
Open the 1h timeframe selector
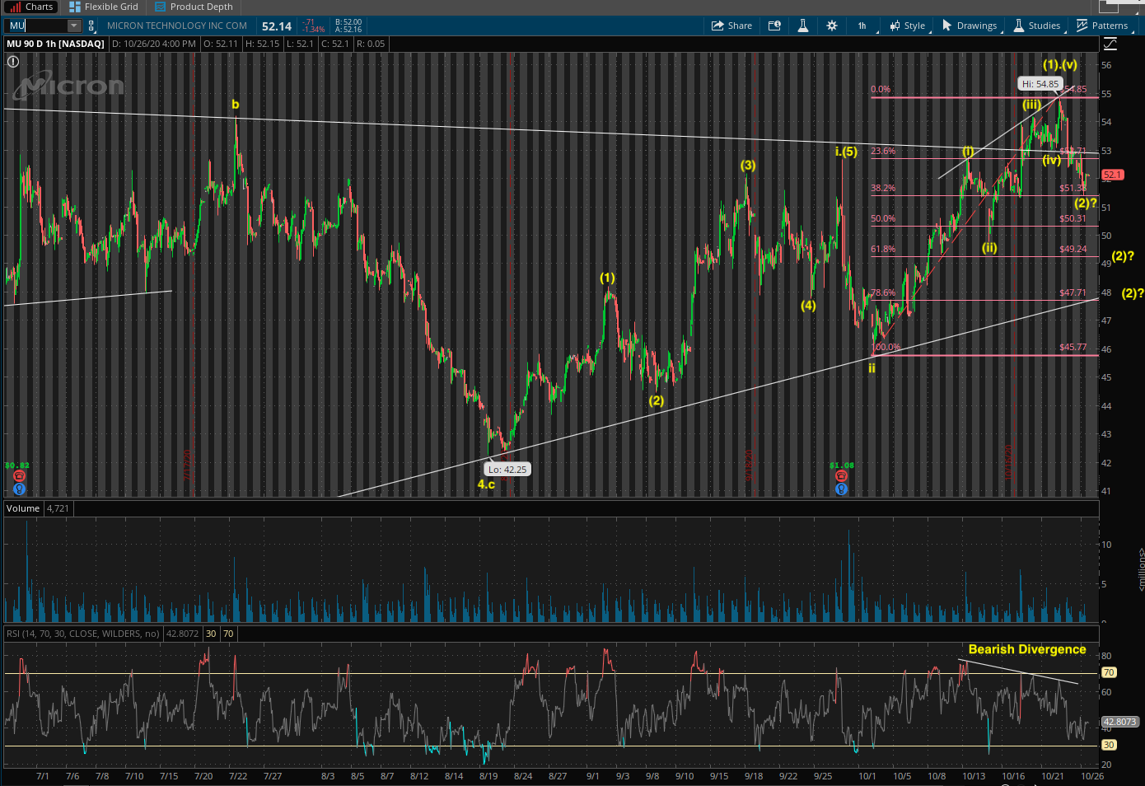click(862, 26)
